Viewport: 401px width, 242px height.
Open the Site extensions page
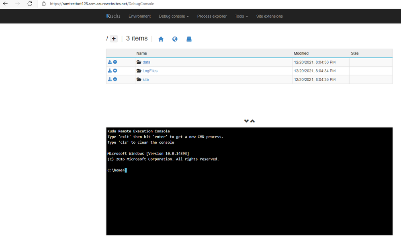pyautogui.click(x=270, y=16)
